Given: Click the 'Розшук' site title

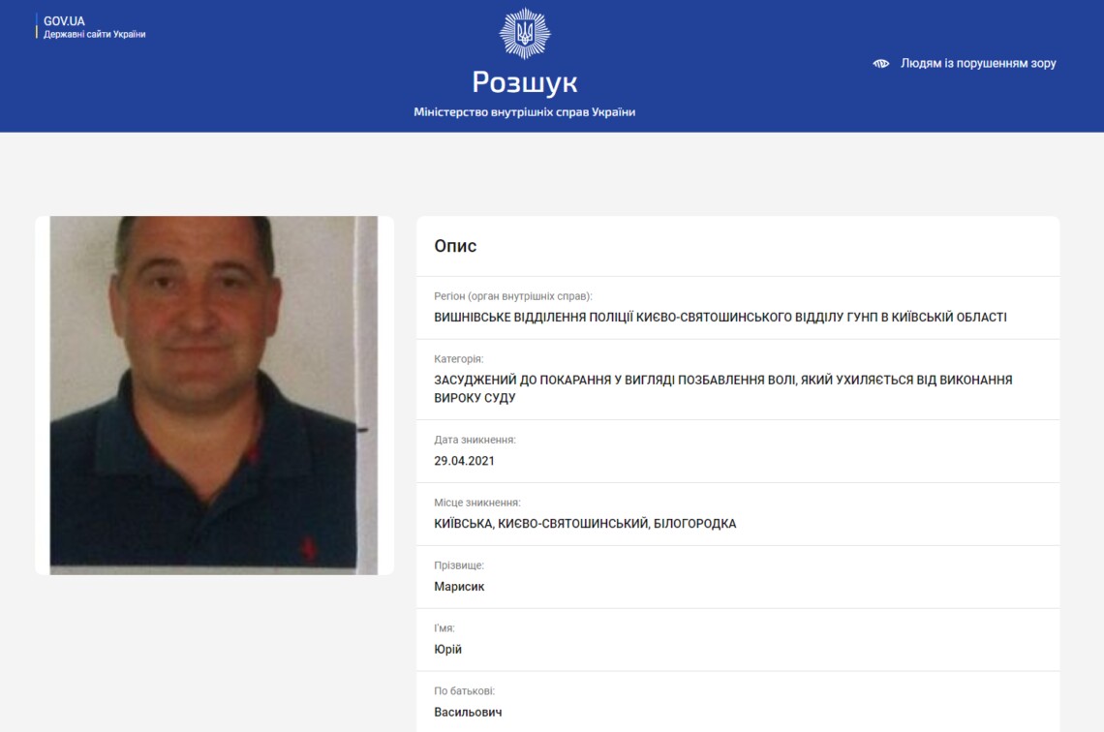Looking at the screenshot, I should 525,82.
